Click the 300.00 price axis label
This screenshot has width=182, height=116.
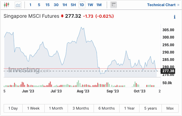pyautogui.click(x=168, y=37)
